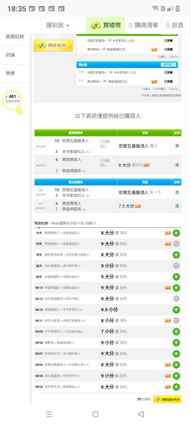Click the green 準 icon for 7 小分 row
The height and width of the screenshot is (425, 191).
click(177, 331)
